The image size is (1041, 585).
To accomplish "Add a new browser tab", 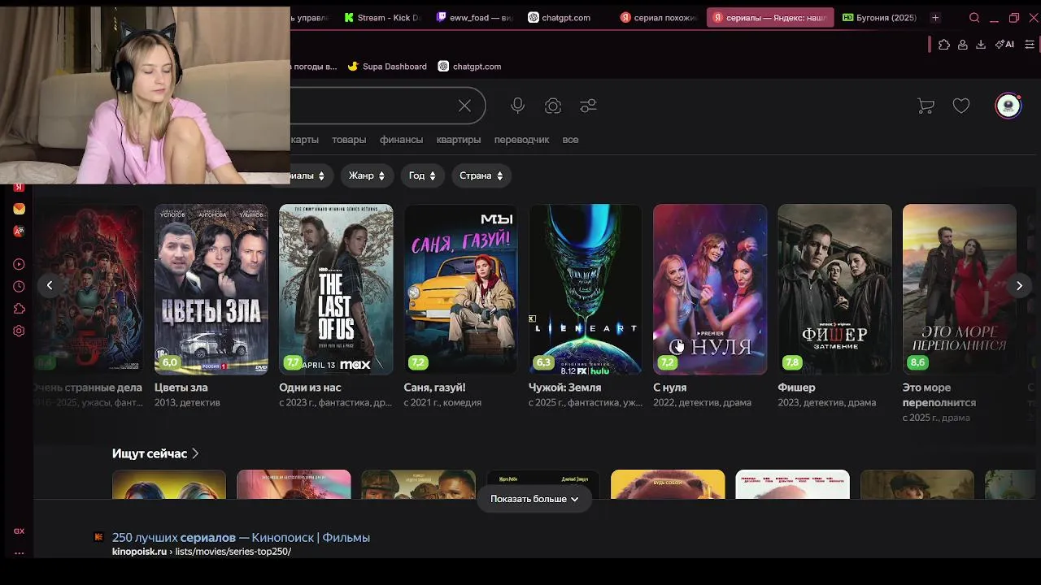I will pyautogui.click(x=935, y=18).
